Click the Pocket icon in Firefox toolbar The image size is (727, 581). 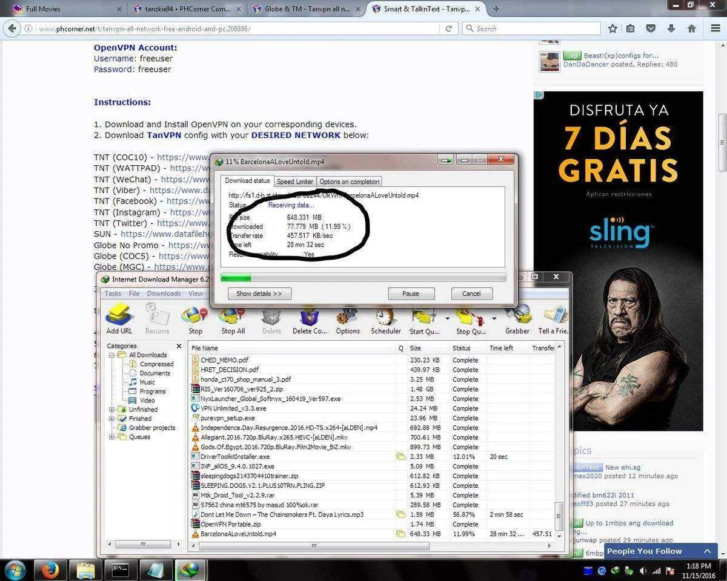coord(651,28)
